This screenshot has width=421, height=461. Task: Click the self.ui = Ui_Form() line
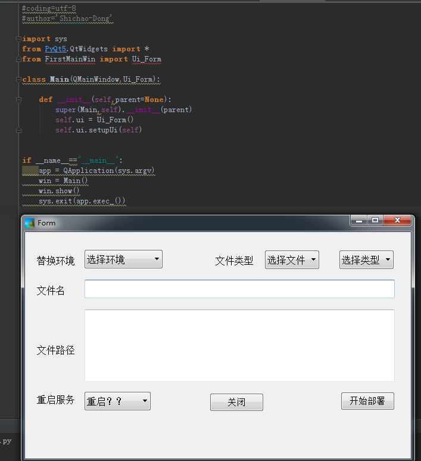point(95,120)
